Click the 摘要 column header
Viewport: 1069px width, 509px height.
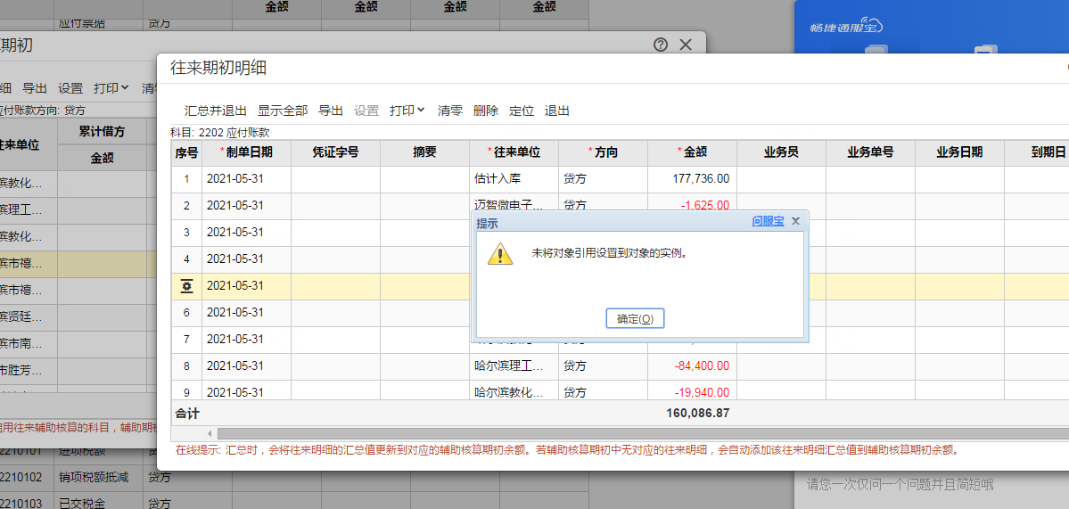click(424, 152)
